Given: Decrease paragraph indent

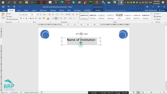Looking at the screenshot, I should click(67, 15).
